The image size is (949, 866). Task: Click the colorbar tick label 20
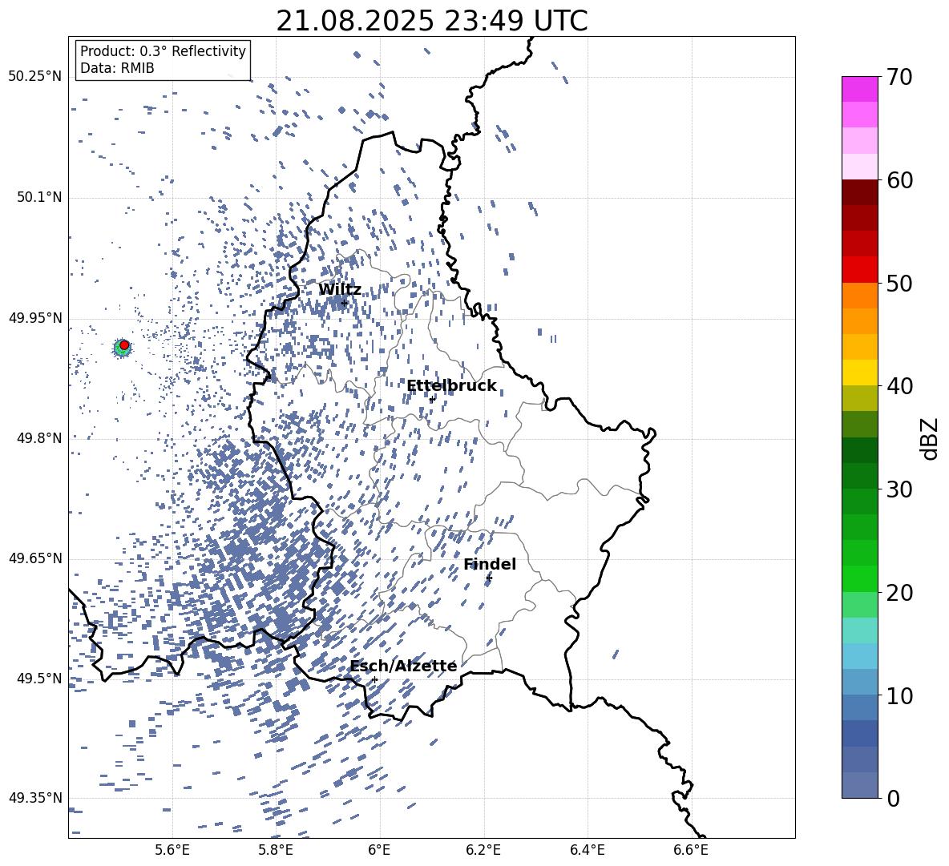(900, 593)
